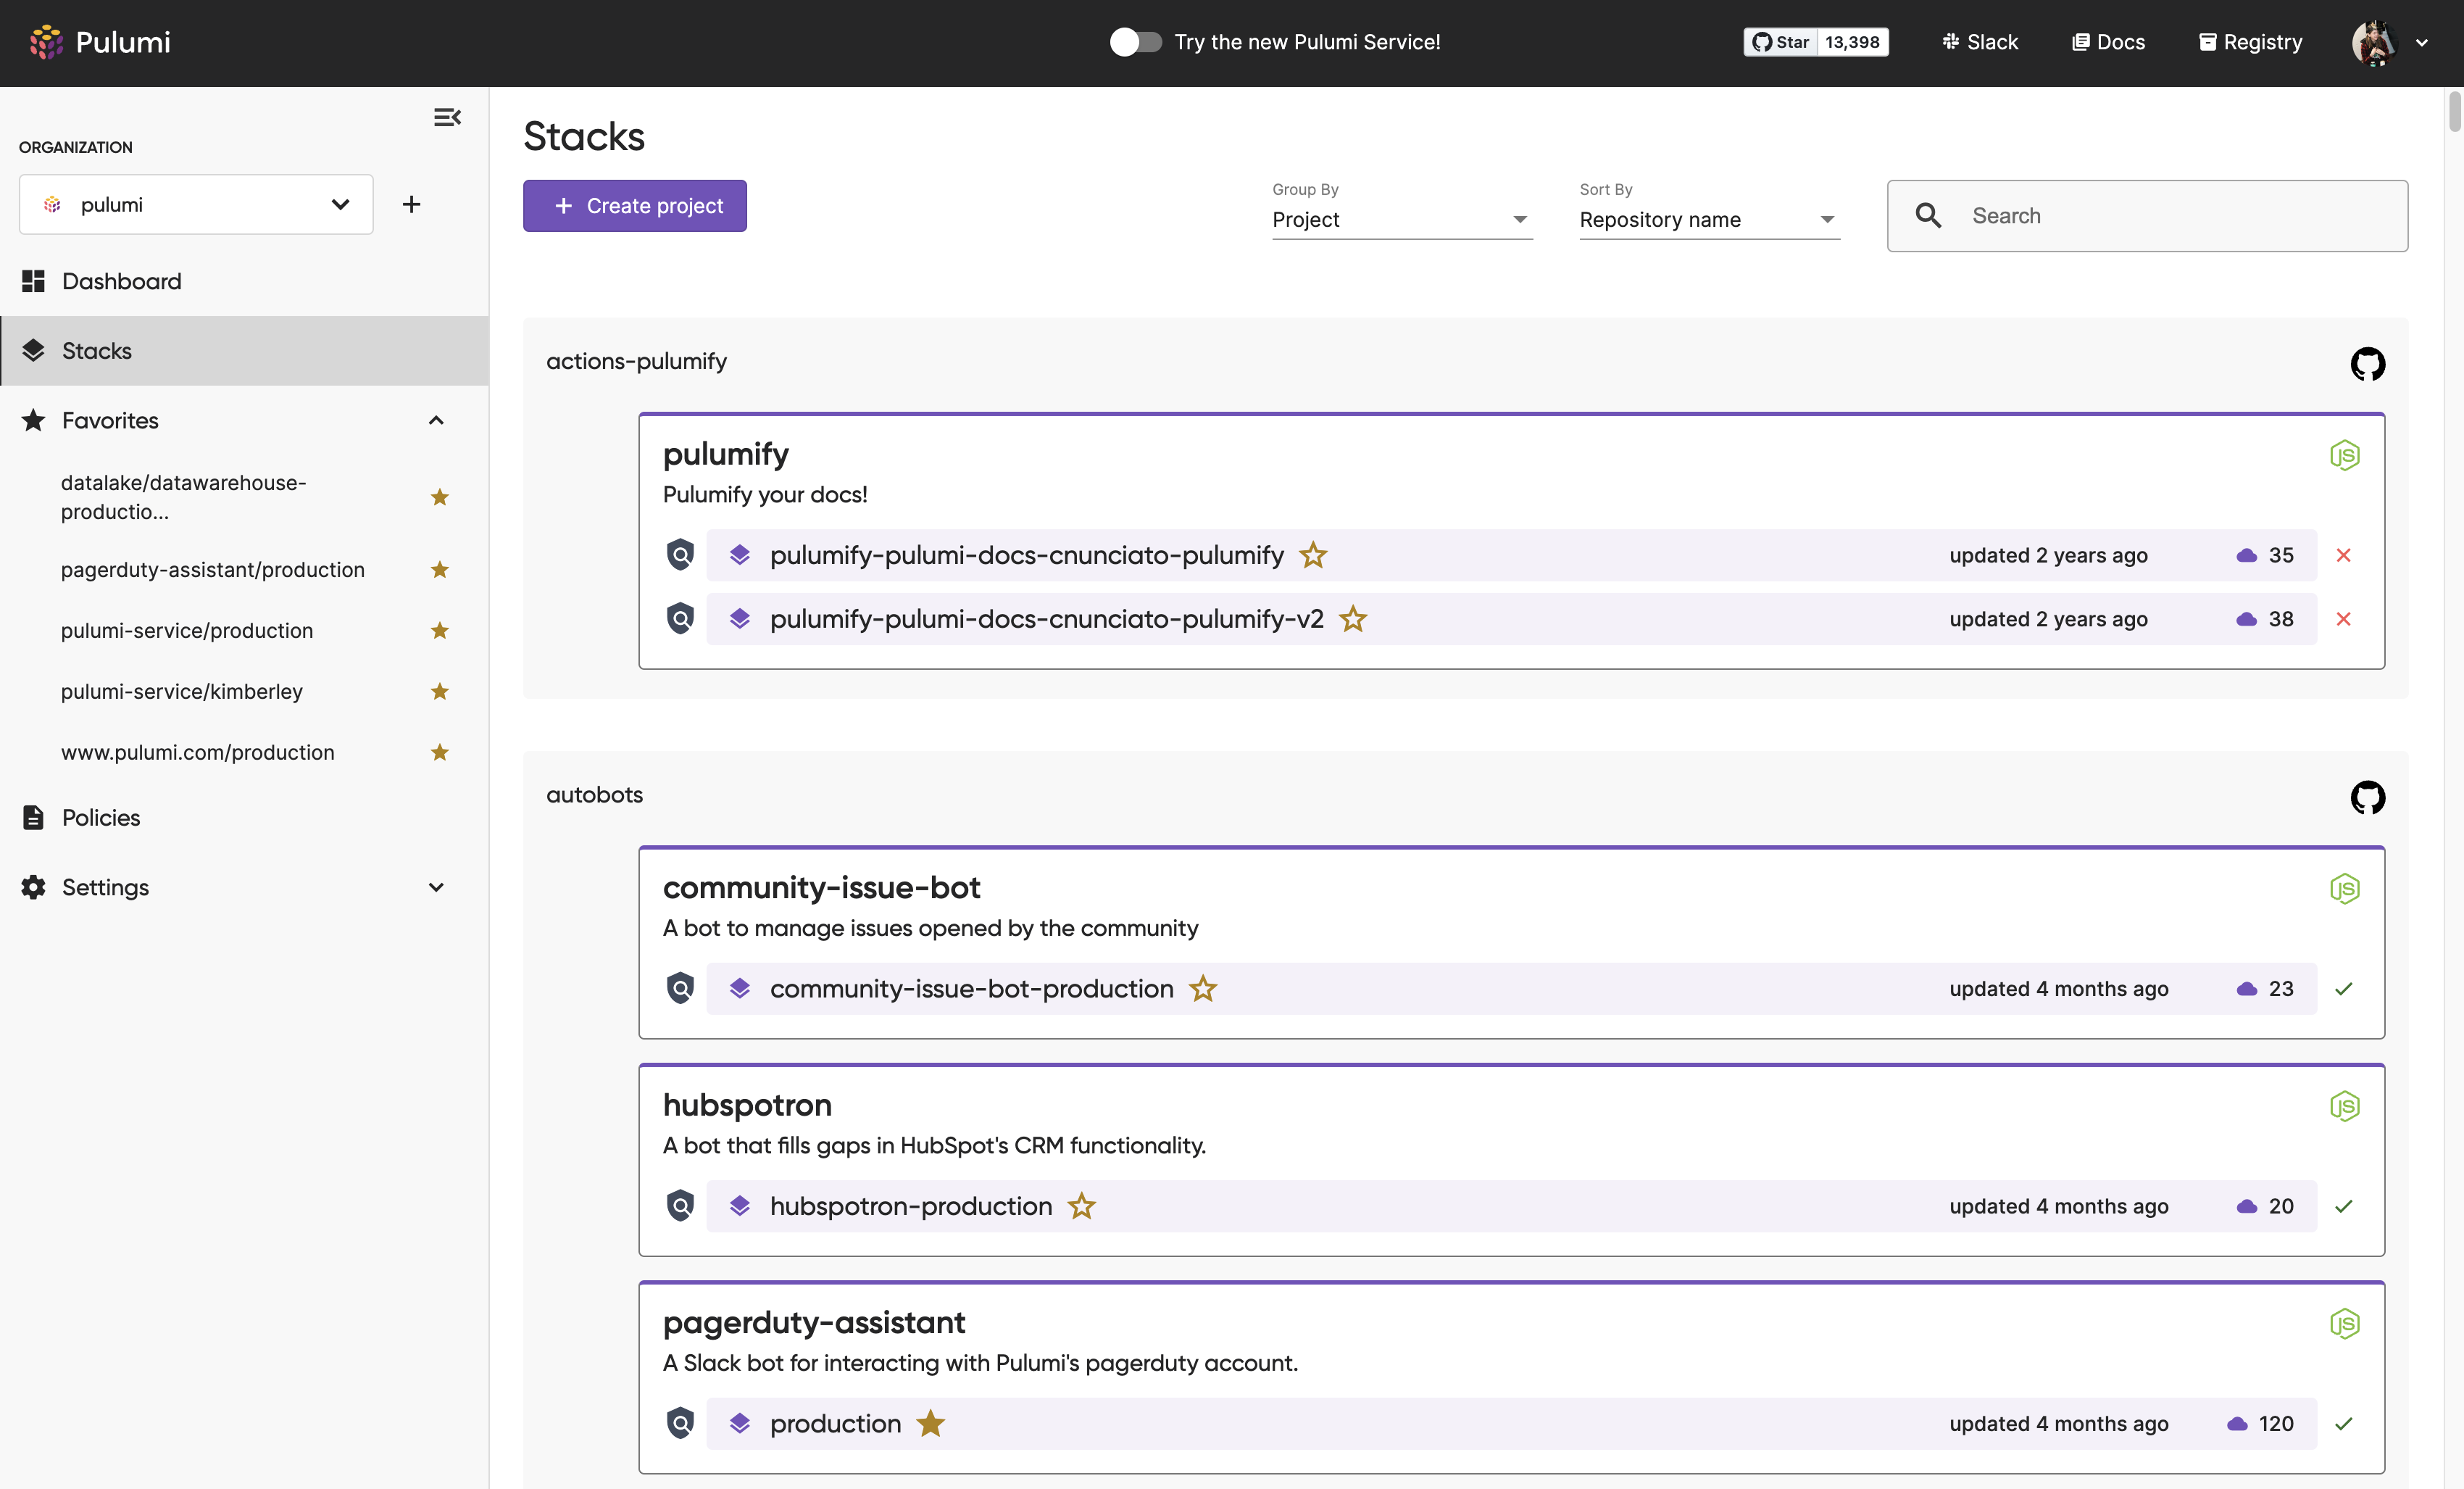Open the hubspotron-production stack link
Image resolution: width=2464 pixels, height=1489 pixels.
point(910,1206)
